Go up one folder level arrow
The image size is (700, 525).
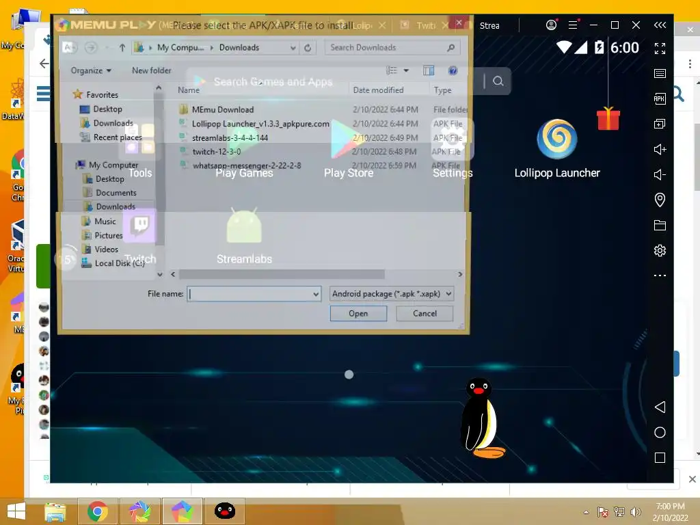pos(122,47)
